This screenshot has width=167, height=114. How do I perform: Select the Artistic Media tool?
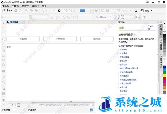click(4, 50)
